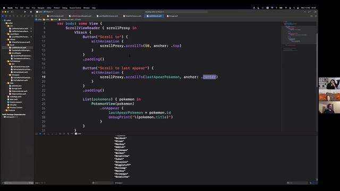Switch to the ListPerformance.swift tab
Screen dimensions: 340x191
[x=55, y=16]
